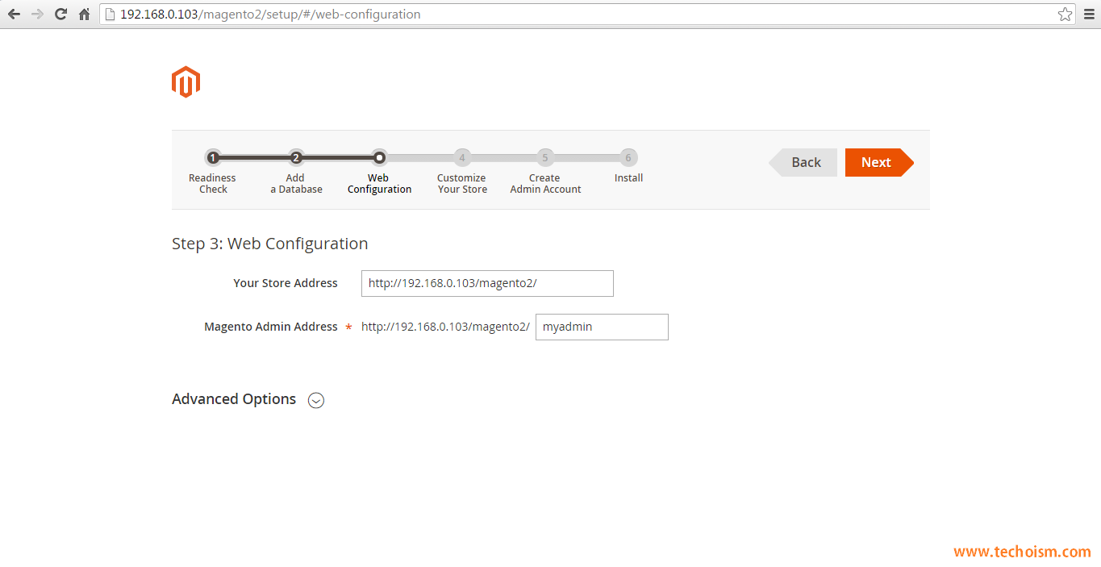This screenshot has width=1101, height=567.
Task: Proceed with the orange Next button
Action: pyautogui.click(x=879, y=162)
